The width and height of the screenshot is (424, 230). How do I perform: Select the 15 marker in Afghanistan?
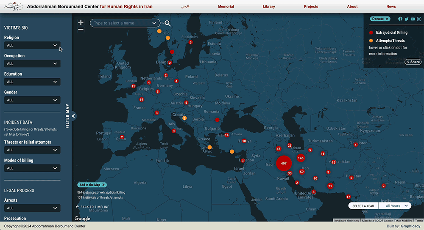point(333,162)
